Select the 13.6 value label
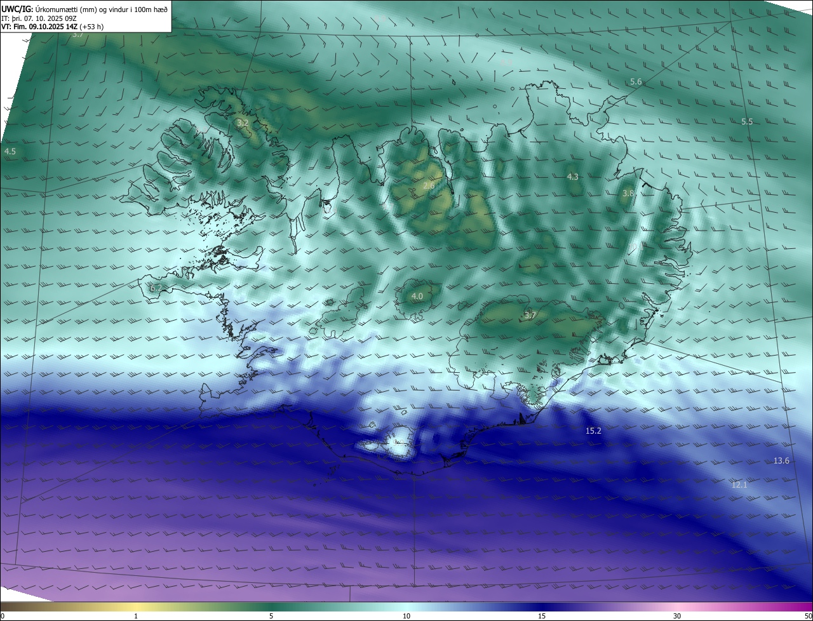 pyautogui.click(x=781, y=460)
